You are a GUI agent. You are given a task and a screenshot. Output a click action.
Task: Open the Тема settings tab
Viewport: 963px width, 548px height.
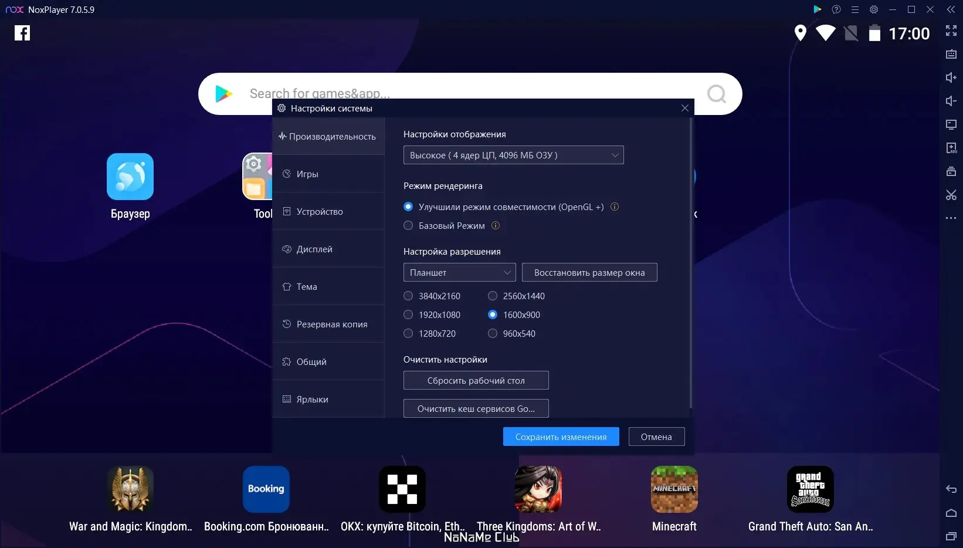(x=328, y=286)
